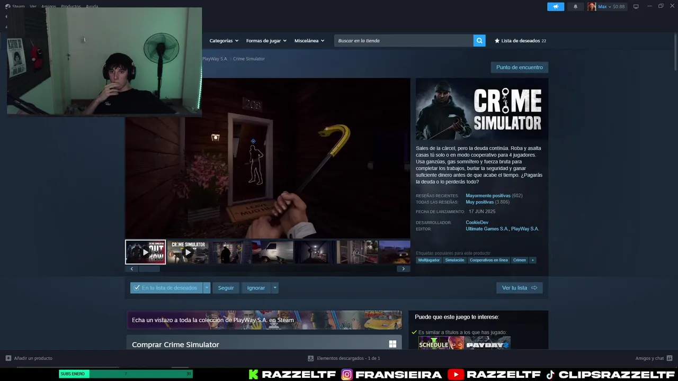Click the PlayWay collection banner

pos(264,320)
